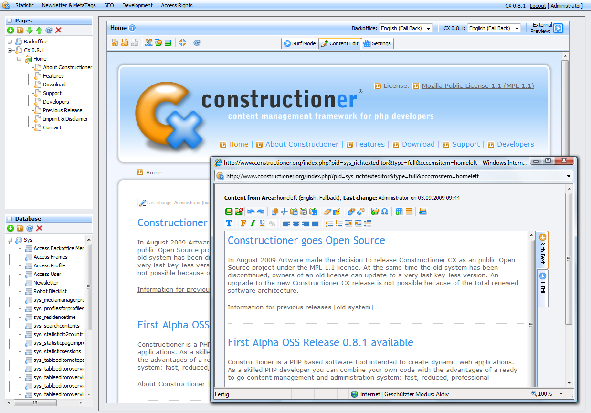Insert a hyperlink with the chain icon
Screen dimensions: 591x413
coord(351,212)
